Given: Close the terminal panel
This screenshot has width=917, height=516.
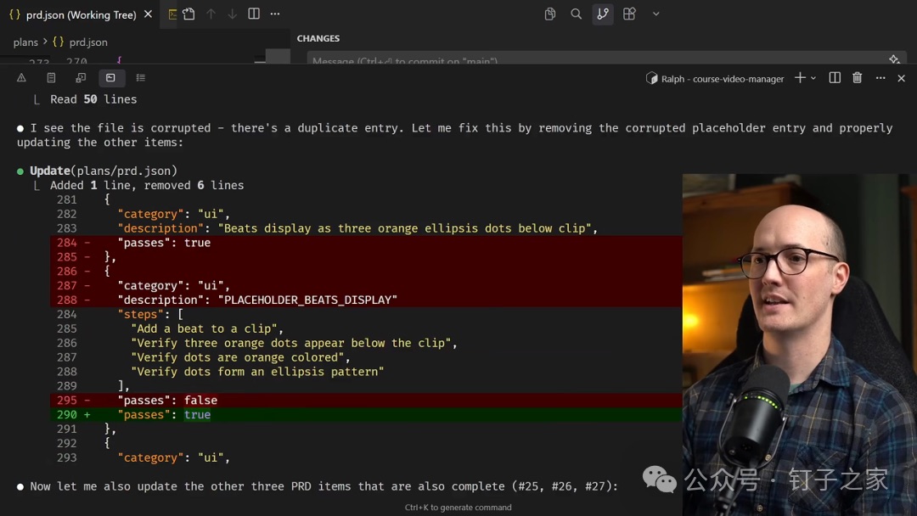Looking at the screenshot, I should (x=901, y=78).
